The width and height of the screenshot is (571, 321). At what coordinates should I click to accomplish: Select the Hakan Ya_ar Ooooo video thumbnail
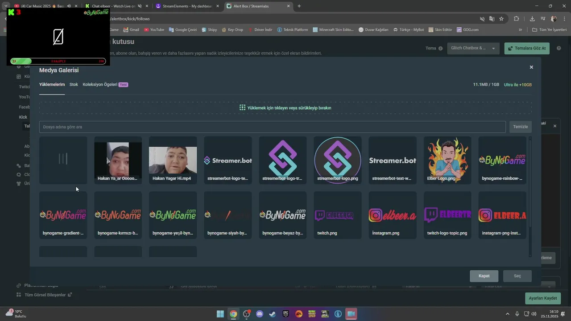coord(118,160)
